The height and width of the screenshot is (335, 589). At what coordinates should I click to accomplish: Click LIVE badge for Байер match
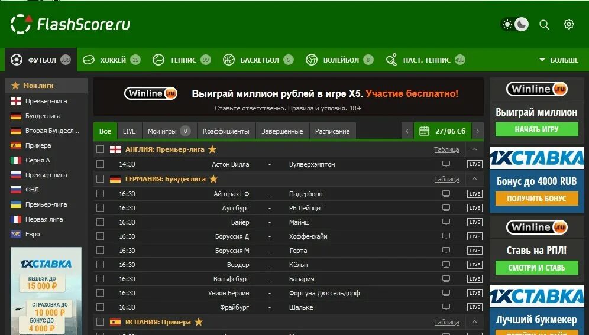coord(475,222)
